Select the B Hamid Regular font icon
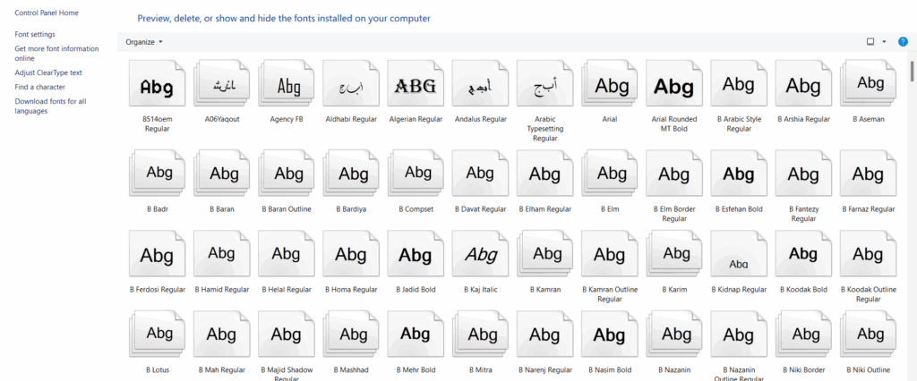The image size is (917, 381). pos(222,254)
